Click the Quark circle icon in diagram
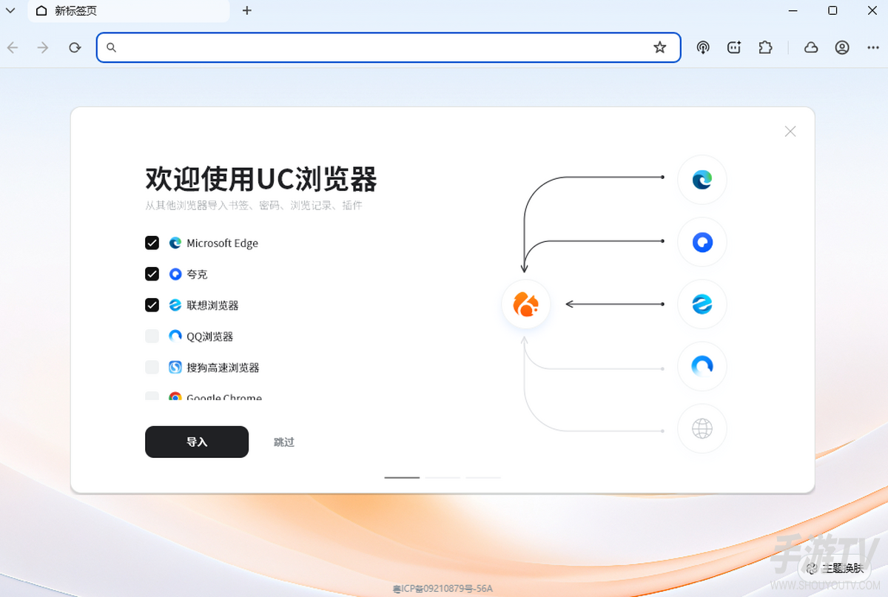The width and height of the screenshot is (888, 597). [702, 242]
